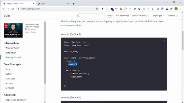Open the Adobe Stock ad image
This screenshot has height=103, width=184.
(x=13, y=30)
